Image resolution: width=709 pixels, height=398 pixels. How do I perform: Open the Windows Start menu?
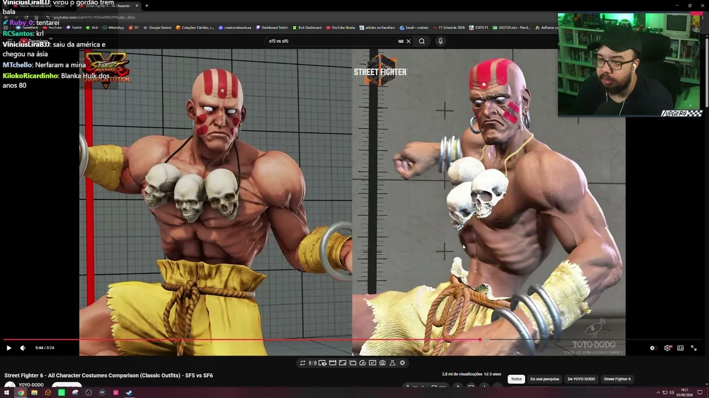click(x=6, y=392)
